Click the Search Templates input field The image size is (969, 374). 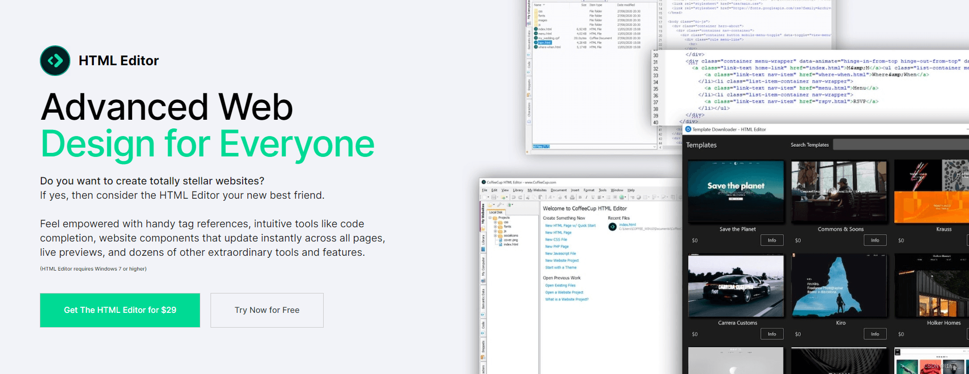(901, 145)
